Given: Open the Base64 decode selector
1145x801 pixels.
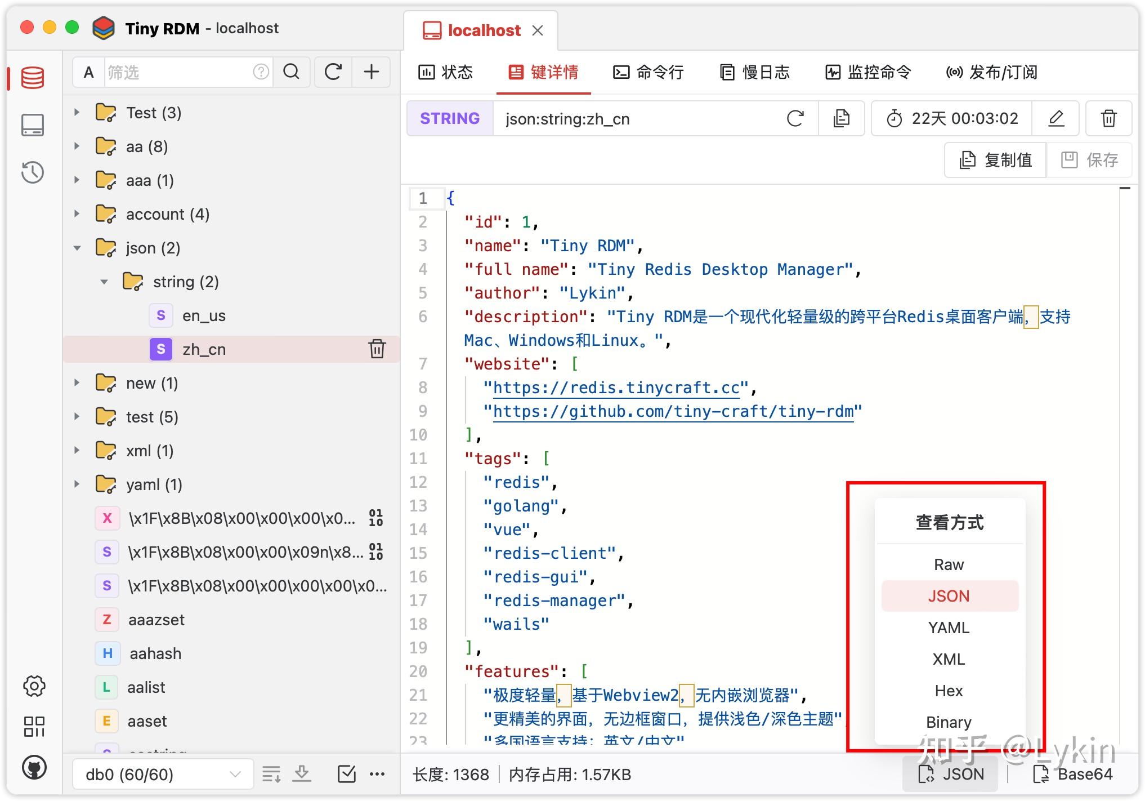Looking at the screenshot, I should [1072, 774].
